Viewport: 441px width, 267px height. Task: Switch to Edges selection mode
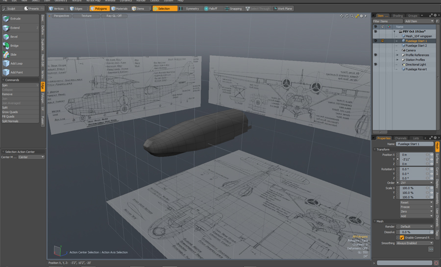(79, 9)
